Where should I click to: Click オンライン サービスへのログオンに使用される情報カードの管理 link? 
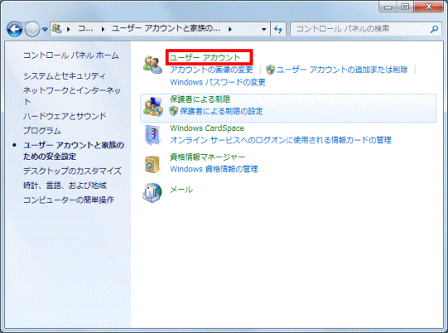click(x=281, y=140)
